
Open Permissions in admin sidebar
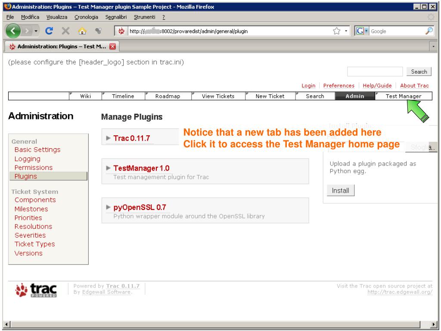(34, 168)
